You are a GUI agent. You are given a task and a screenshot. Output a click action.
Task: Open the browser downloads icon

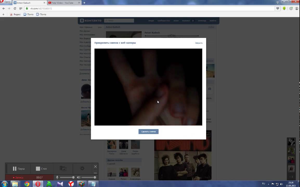(291, 8)
